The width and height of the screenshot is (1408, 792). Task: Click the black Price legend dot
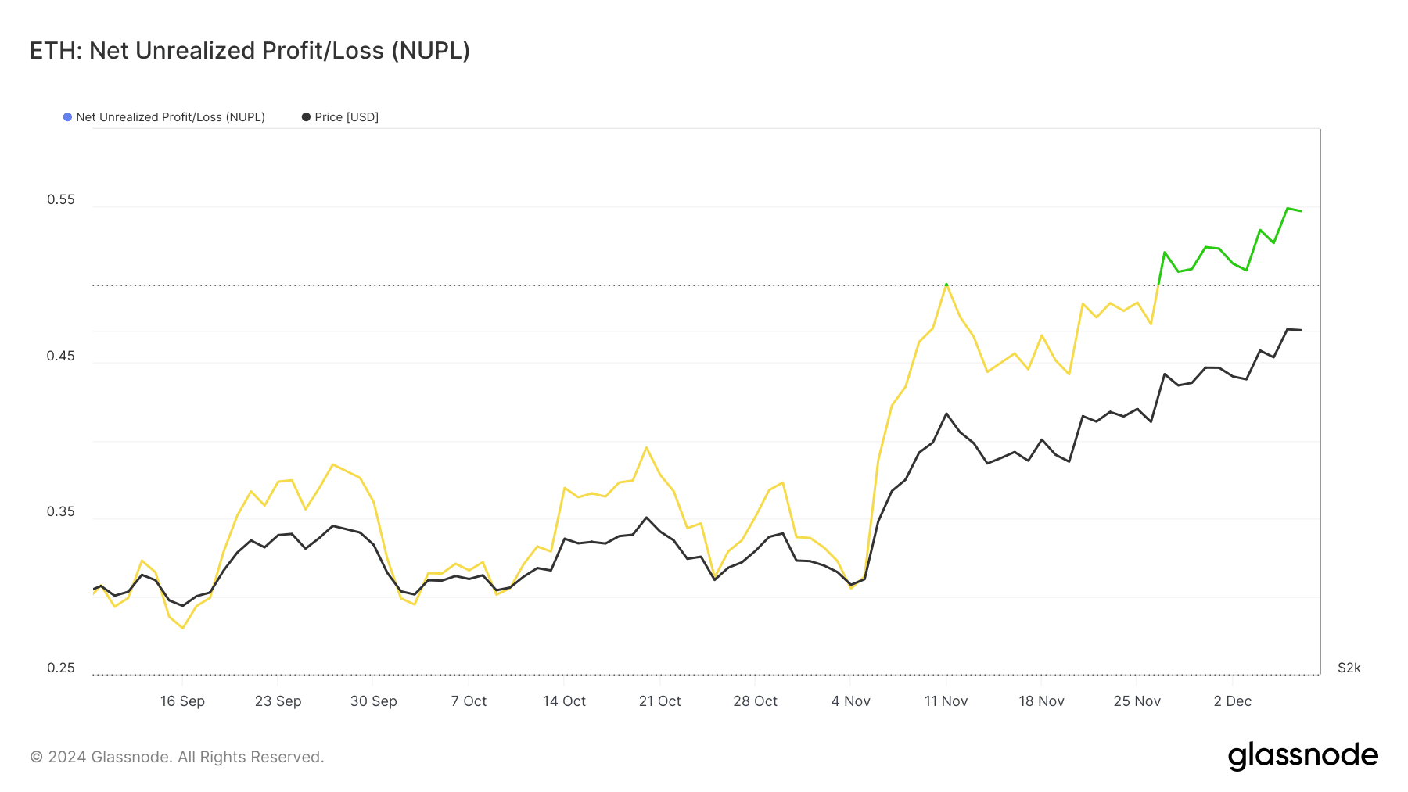point(306,117)
